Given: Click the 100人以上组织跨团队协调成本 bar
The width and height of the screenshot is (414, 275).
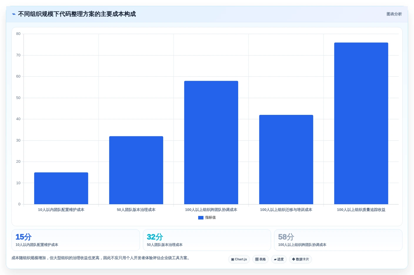Looking at the screenshot, I should (211, 142).
